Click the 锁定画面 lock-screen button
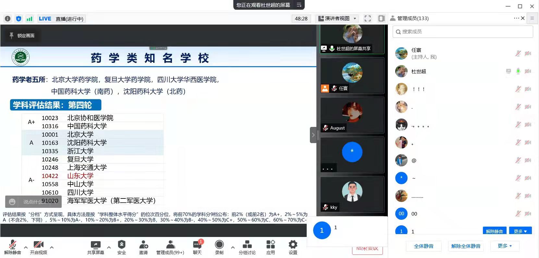The height and width of the screenshot is (258, 539). 22,36
